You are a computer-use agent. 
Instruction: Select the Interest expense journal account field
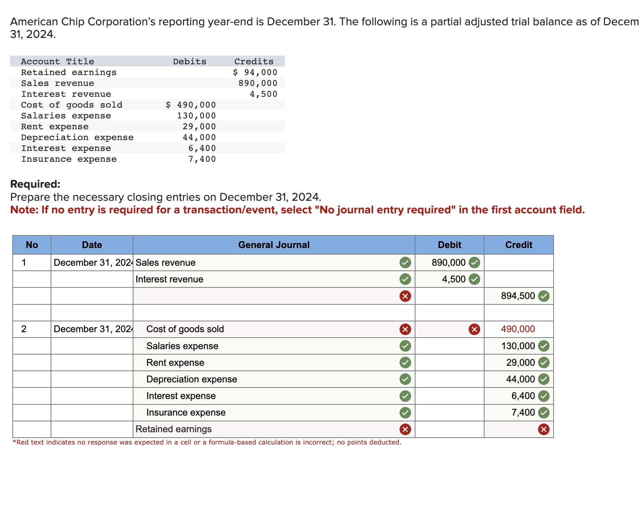(x=274, y=396)
